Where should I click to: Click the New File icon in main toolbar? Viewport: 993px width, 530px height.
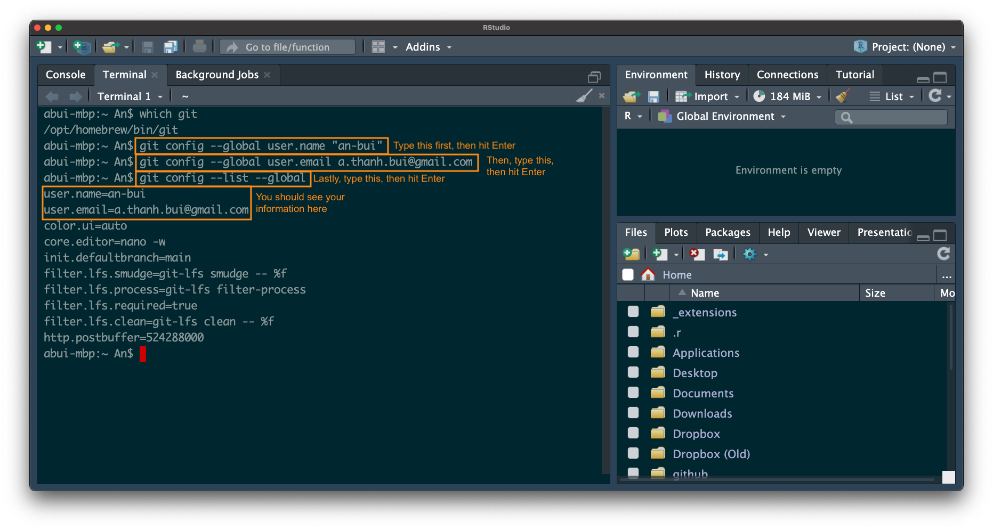pos(44,47)
